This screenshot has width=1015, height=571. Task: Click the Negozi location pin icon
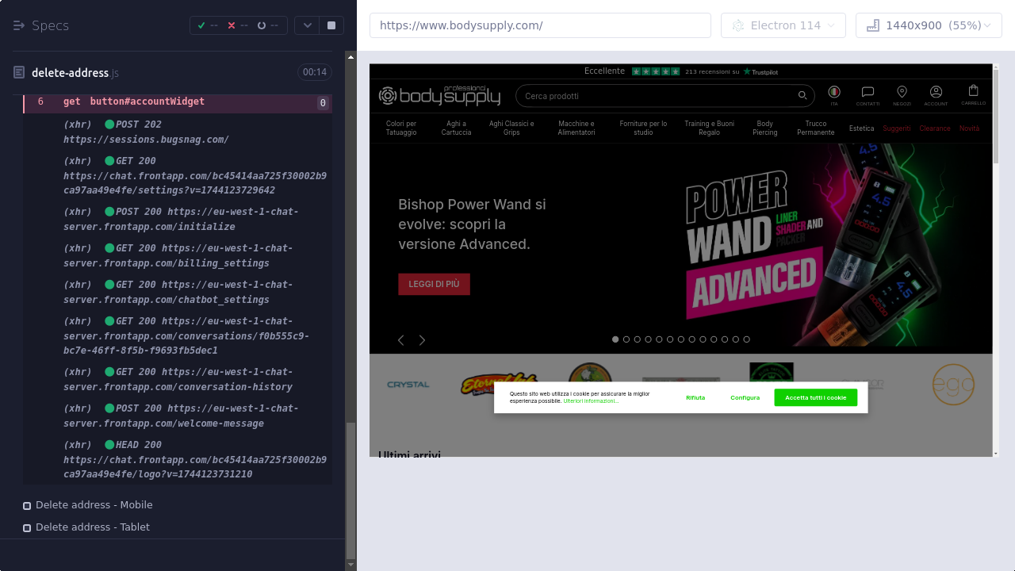click(902, 94)
